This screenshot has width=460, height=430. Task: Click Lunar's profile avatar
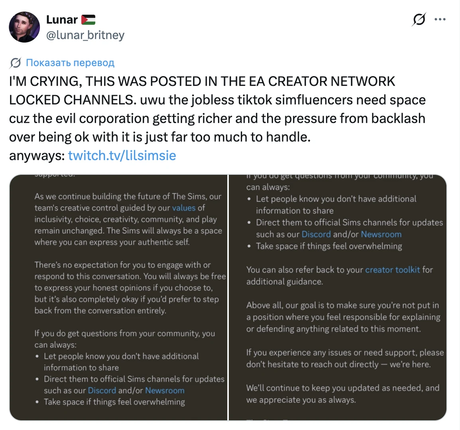24,27
